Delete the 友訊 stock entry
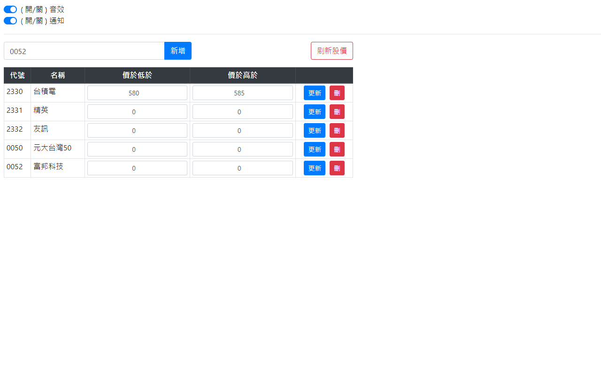 337,130
